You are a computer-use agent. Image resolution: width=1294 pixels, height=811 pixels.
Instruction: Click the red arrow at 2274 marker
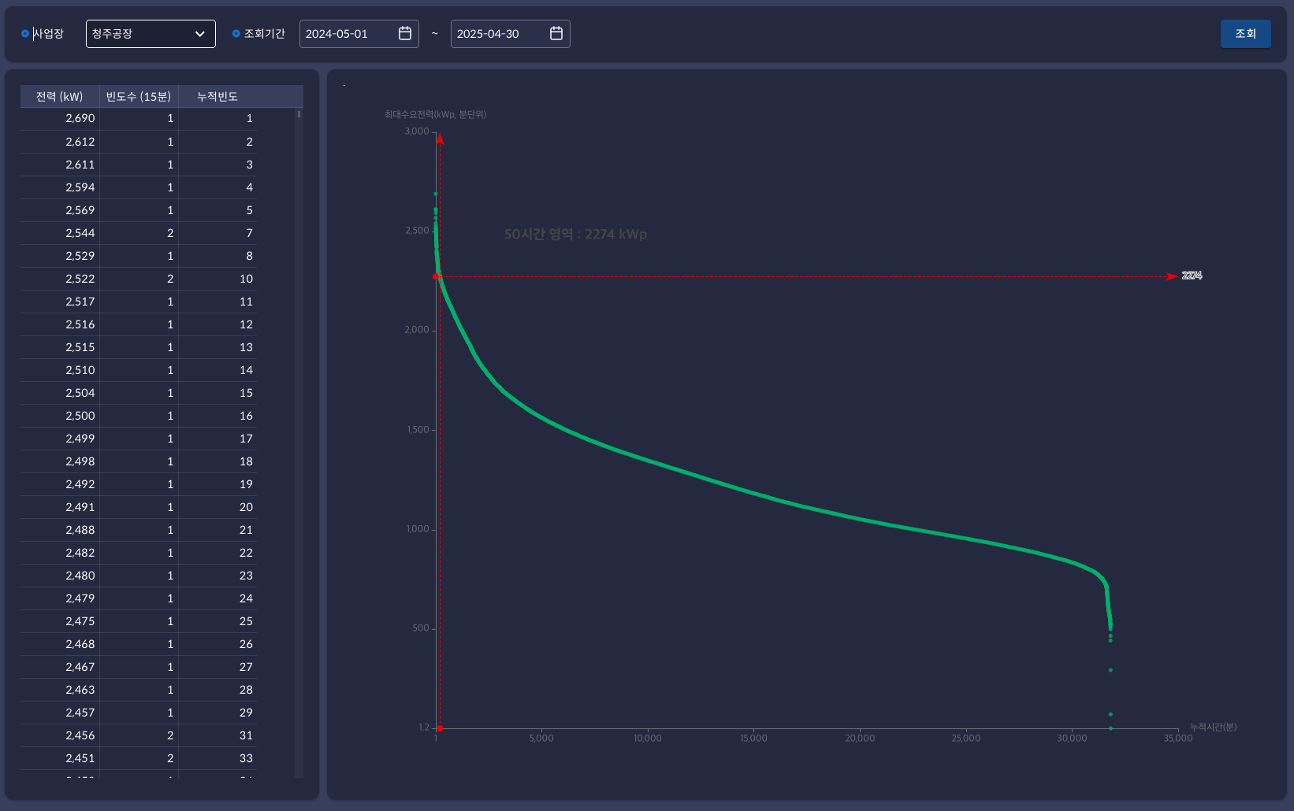click(x=1172, y=276)
